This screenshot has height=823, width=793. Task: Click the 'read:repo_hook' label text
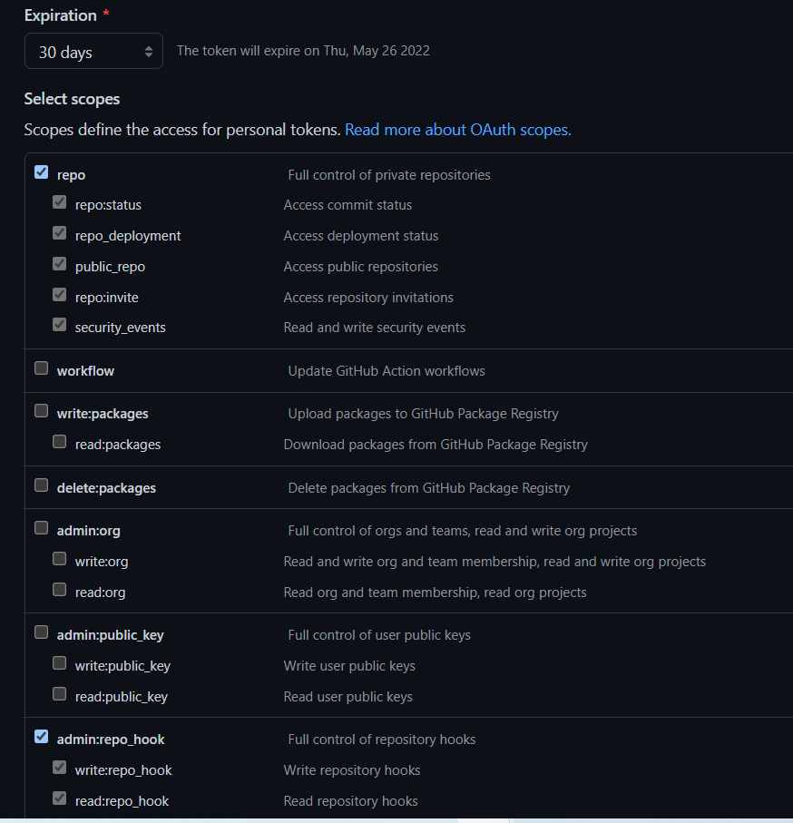pyautogui.click(x=122, y=801)
